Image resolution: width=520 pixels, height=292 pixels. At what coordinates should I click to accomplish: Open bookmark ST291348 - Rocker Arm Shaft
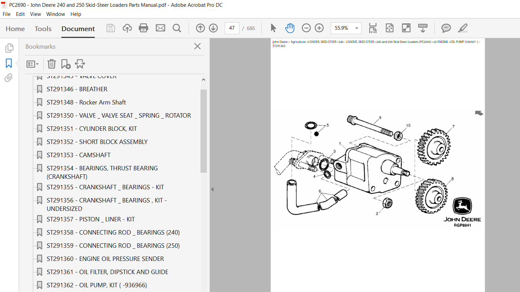coord(86,102)
